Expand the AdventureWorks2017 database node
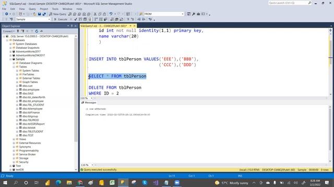334x187 pixels. [x=10, y=51]
